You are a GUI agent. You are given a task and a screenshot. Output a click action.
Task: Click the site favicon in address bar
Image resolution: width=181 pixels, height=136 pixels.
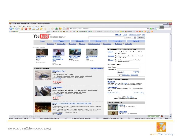pyautogui.click(x=68, y=29)
